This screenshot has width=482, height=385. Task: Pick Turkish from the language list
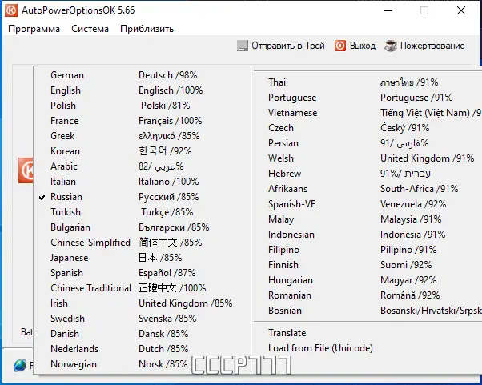(142, 212)
